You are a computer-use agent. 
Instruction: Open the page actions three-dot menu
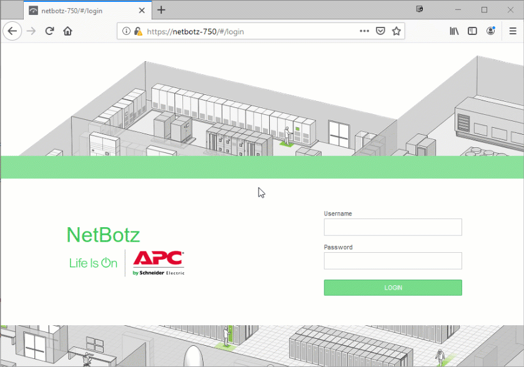coord(364,31)
